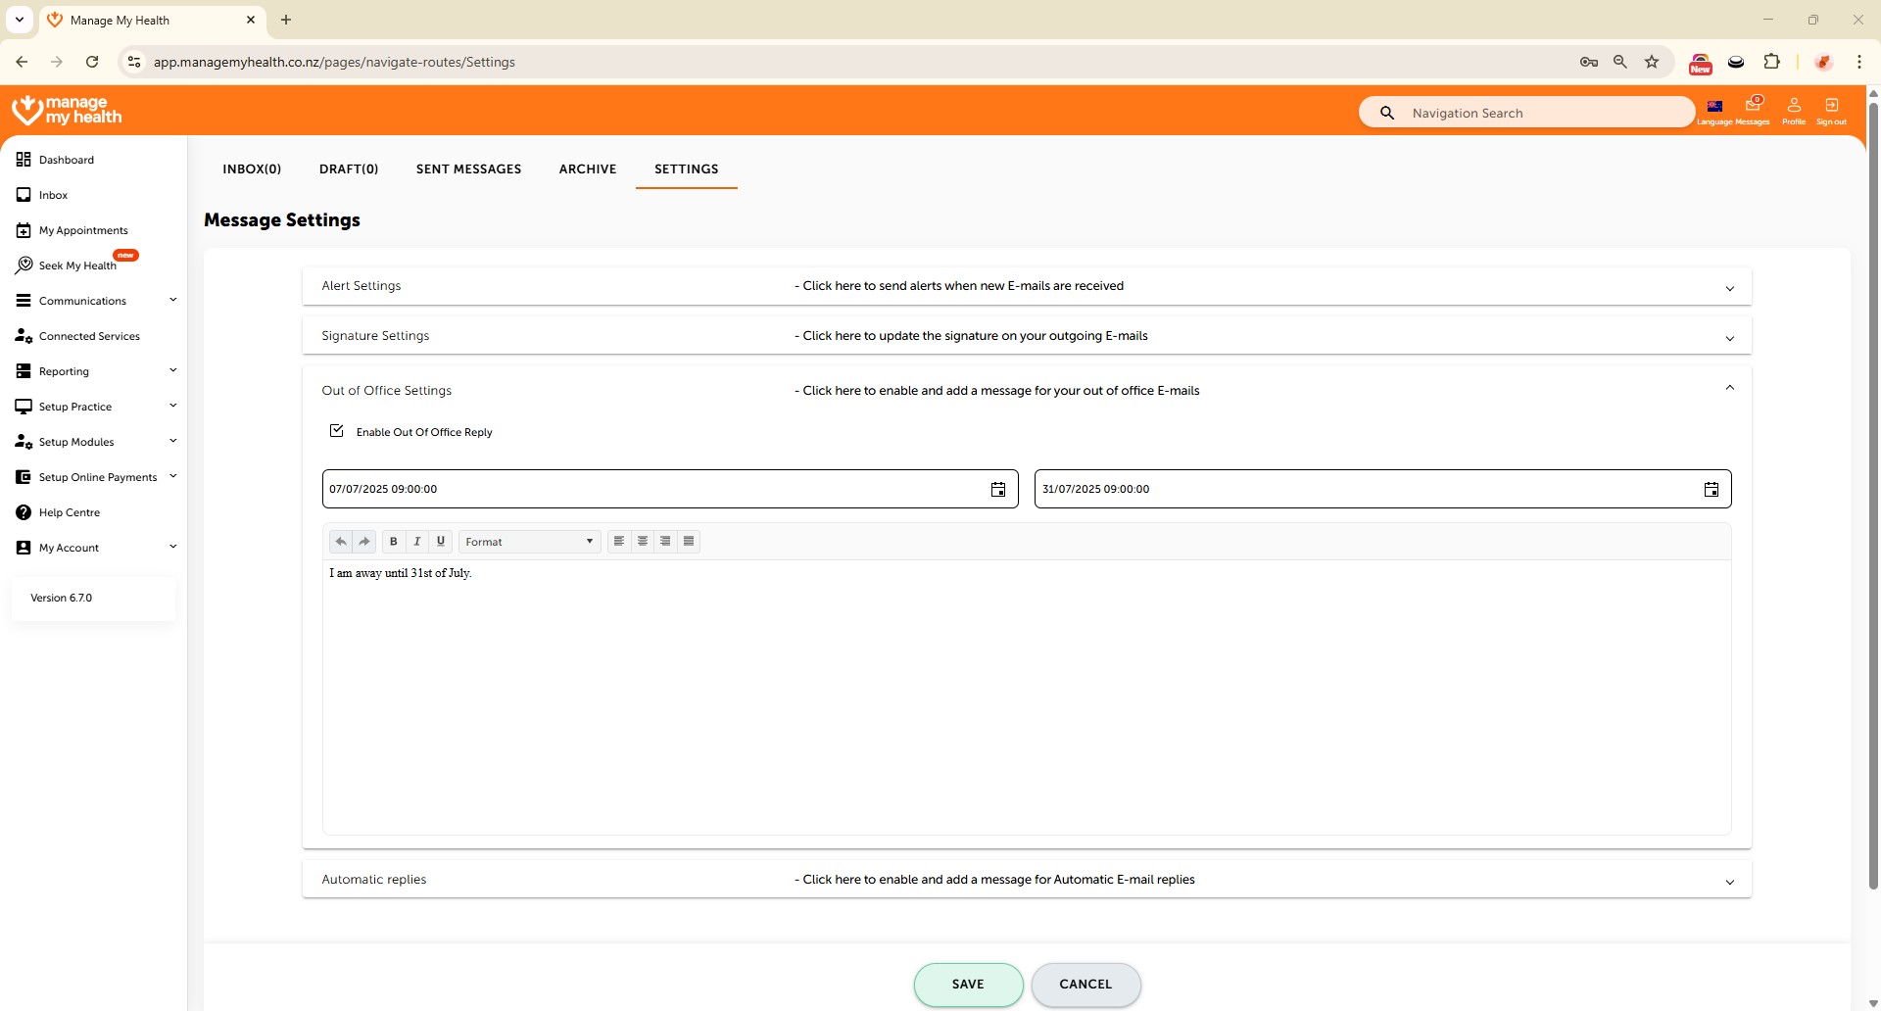
Task: Open My Appointments in the sidebar
Action: tap(83, 231)
